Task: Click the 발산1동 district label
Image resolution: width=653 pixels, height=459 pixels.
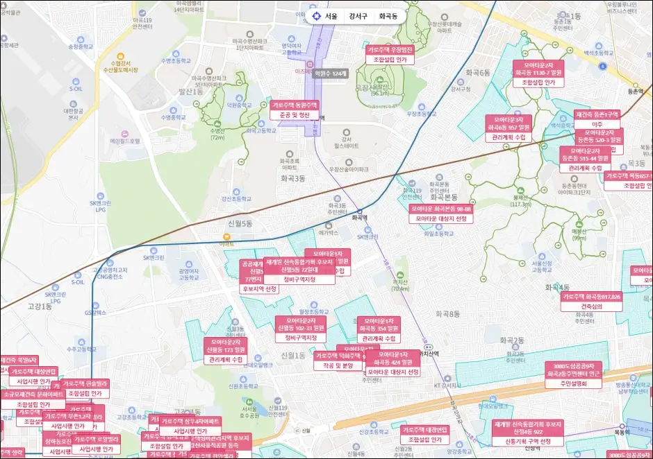Action: [x=191, y=92]
